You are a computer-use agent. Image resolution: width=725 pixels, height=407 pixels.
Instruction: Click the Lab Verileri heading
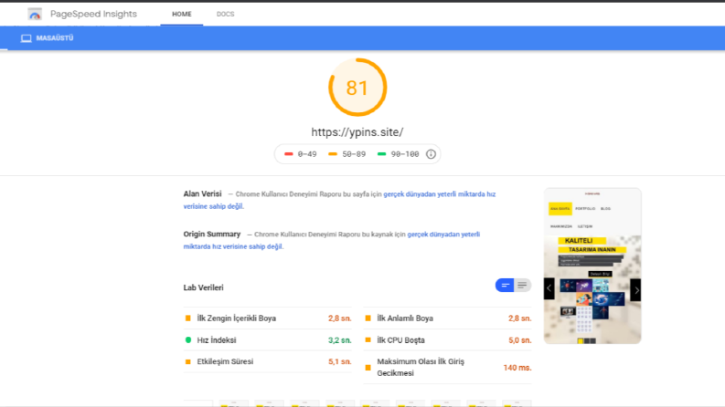[x=204, y=287]
